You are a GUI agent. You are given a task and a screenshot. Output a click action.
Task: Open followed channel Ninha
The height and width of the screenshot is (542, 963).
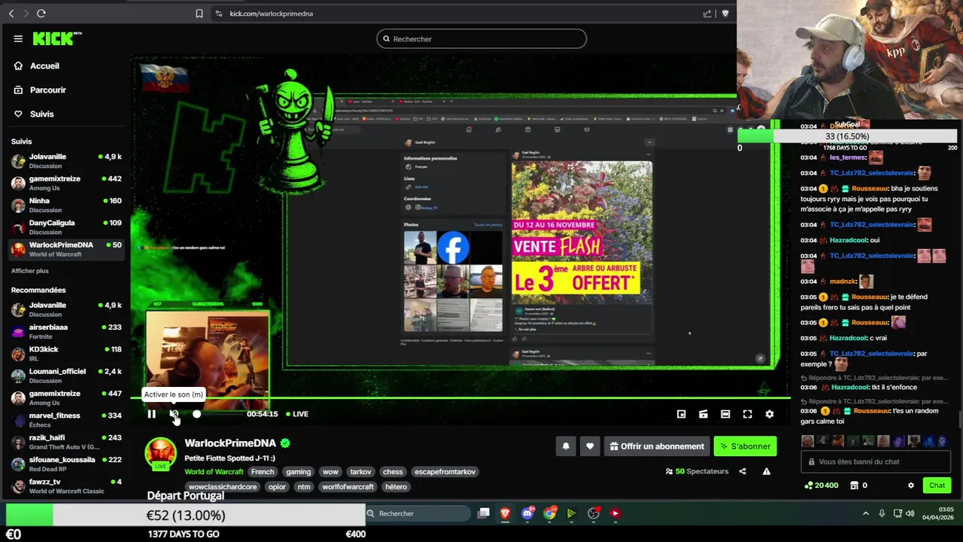66,205
